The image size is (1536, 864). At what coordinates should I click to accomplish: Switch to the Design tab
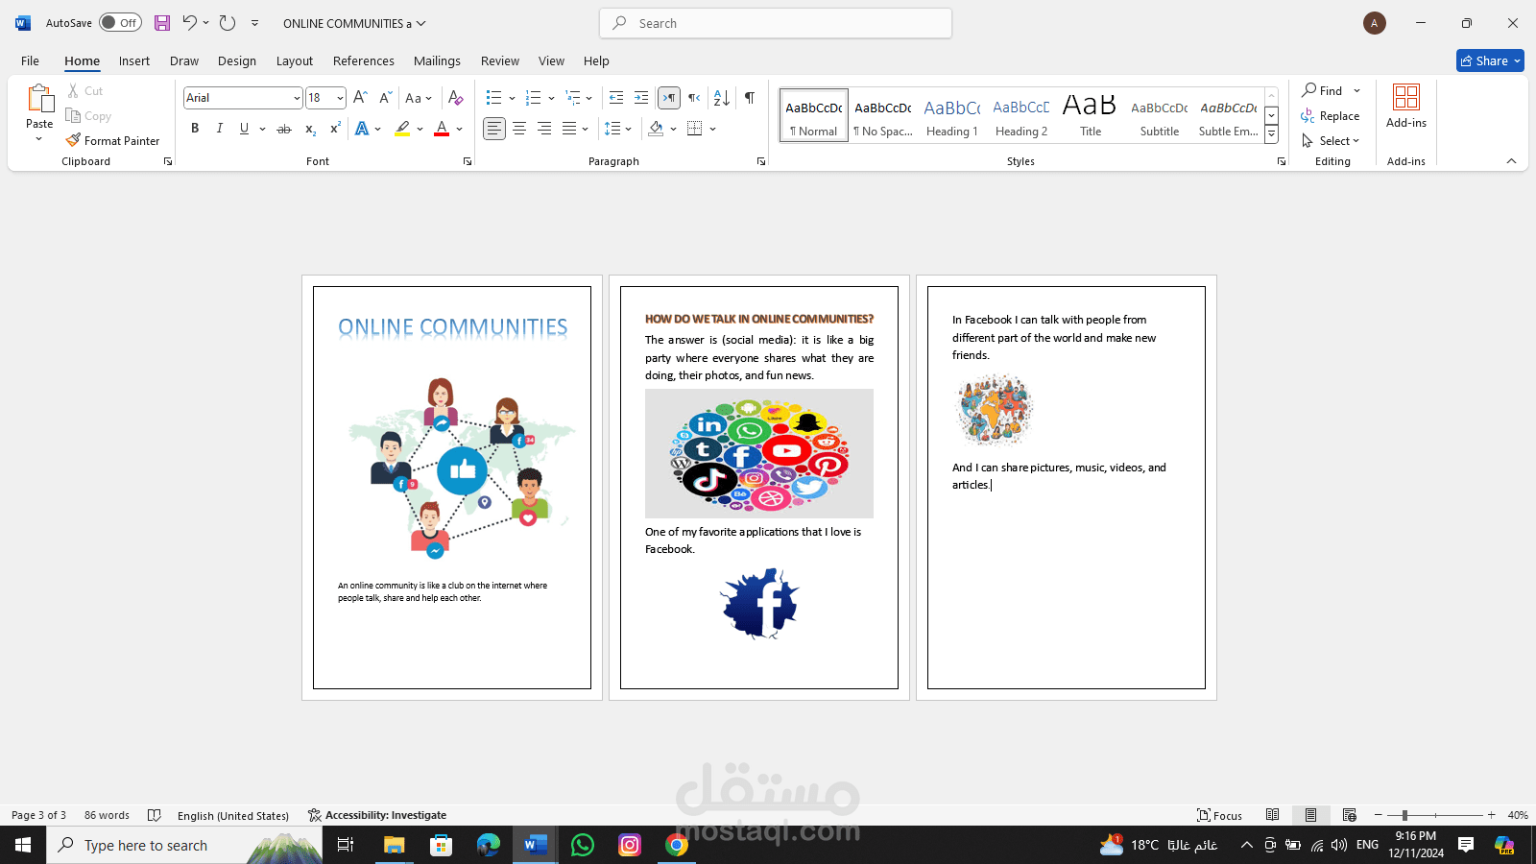click(x=237, y=60)
